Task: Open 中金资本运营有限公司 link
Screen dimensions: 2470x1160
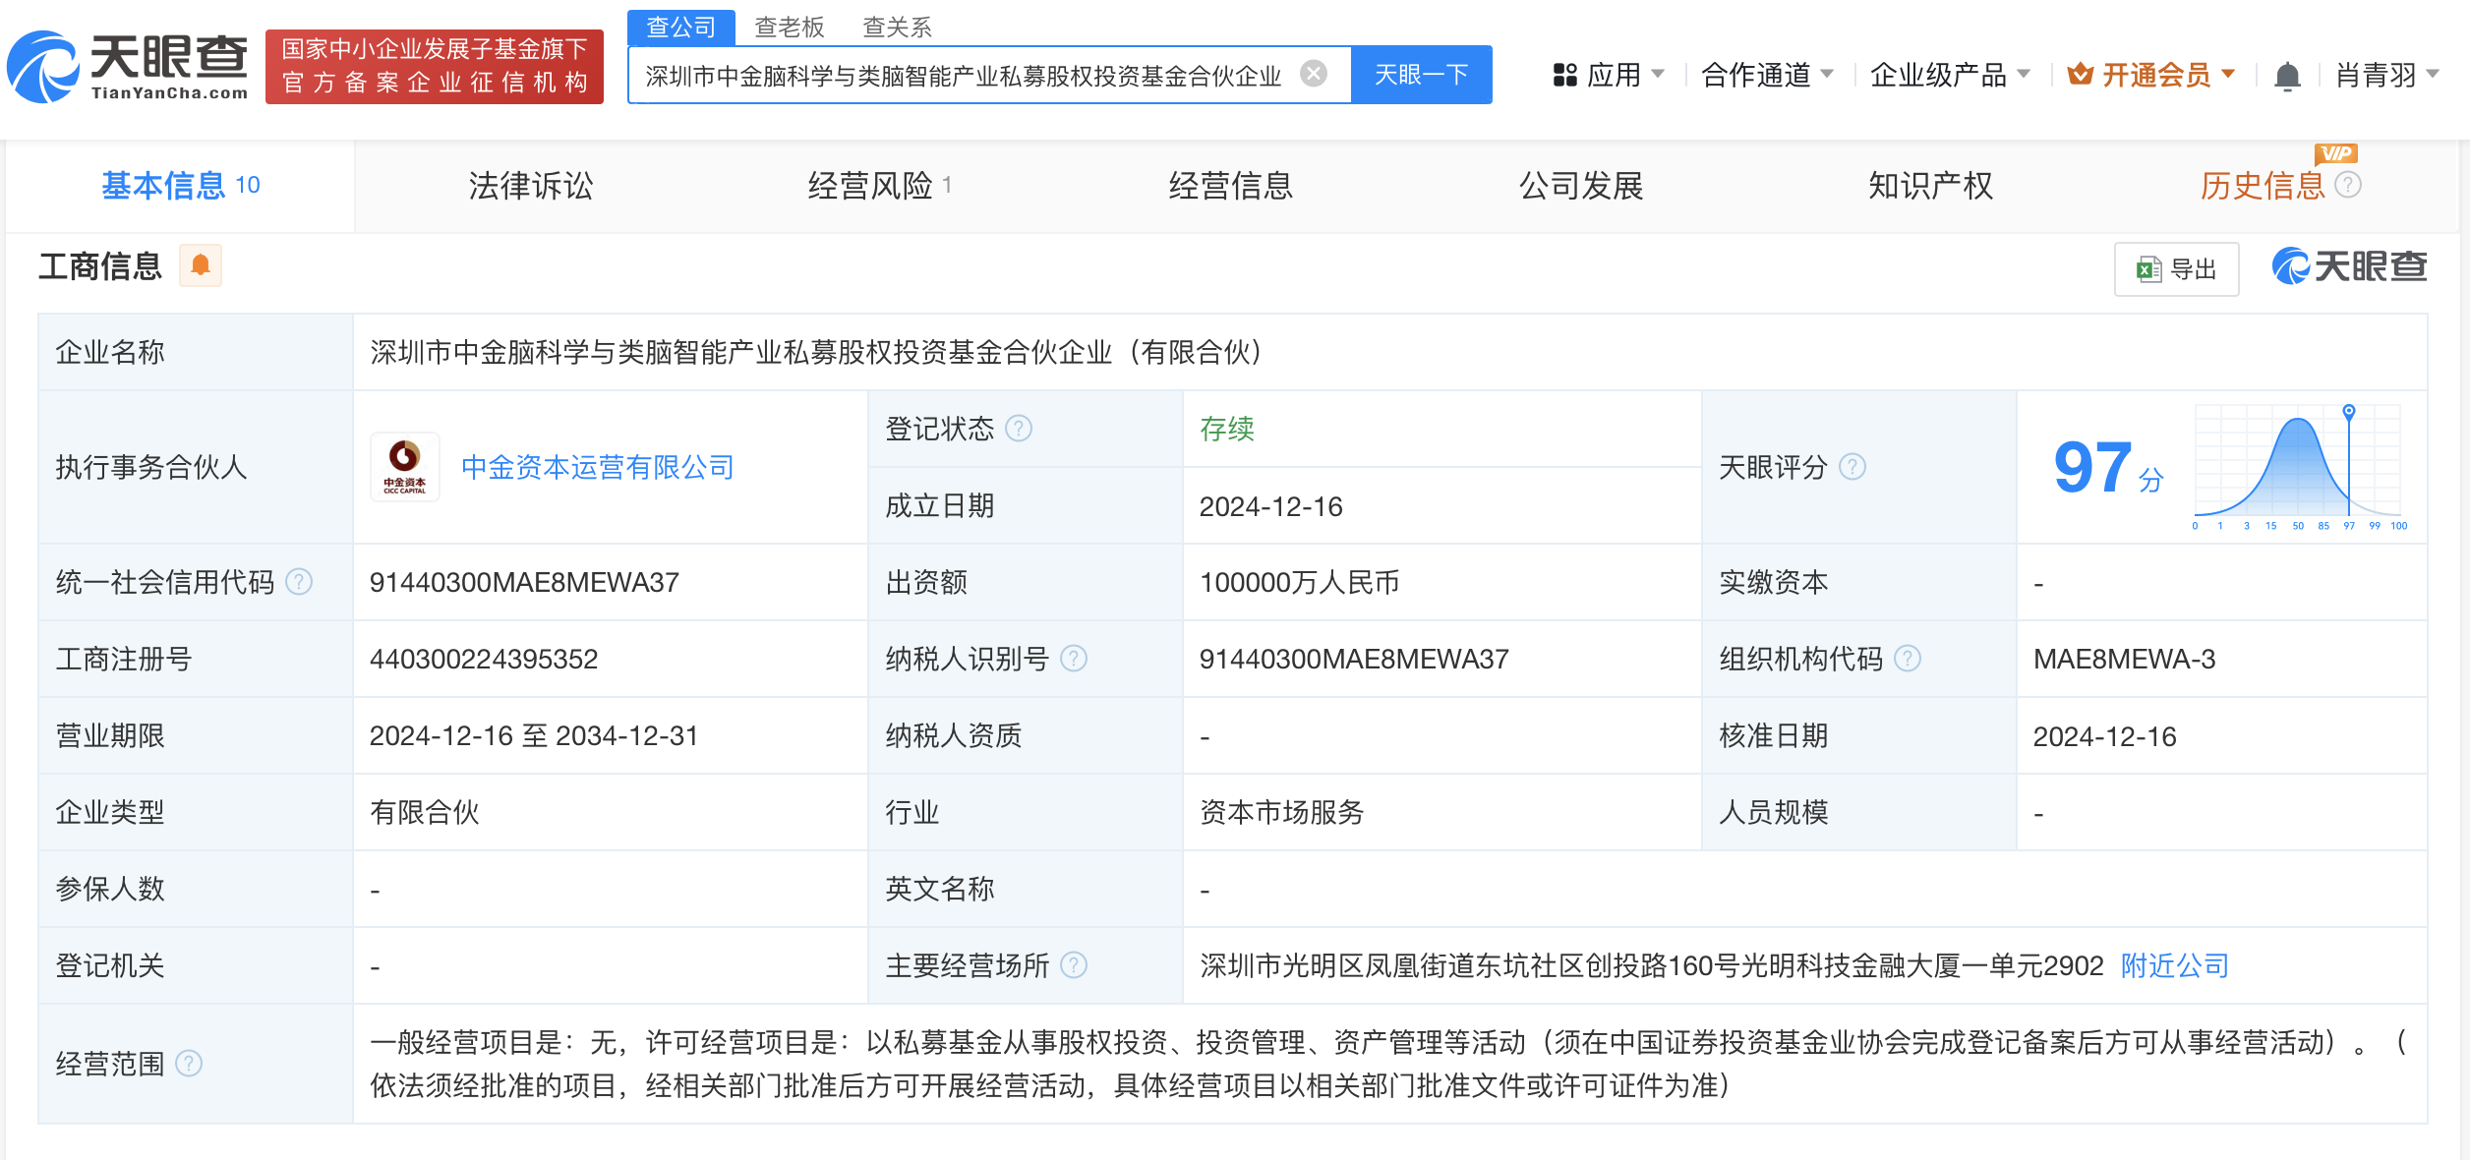Action: [x=598, y=467]
